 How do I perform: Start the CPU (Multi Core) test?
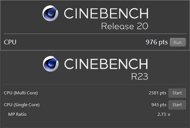click(177, 93)
